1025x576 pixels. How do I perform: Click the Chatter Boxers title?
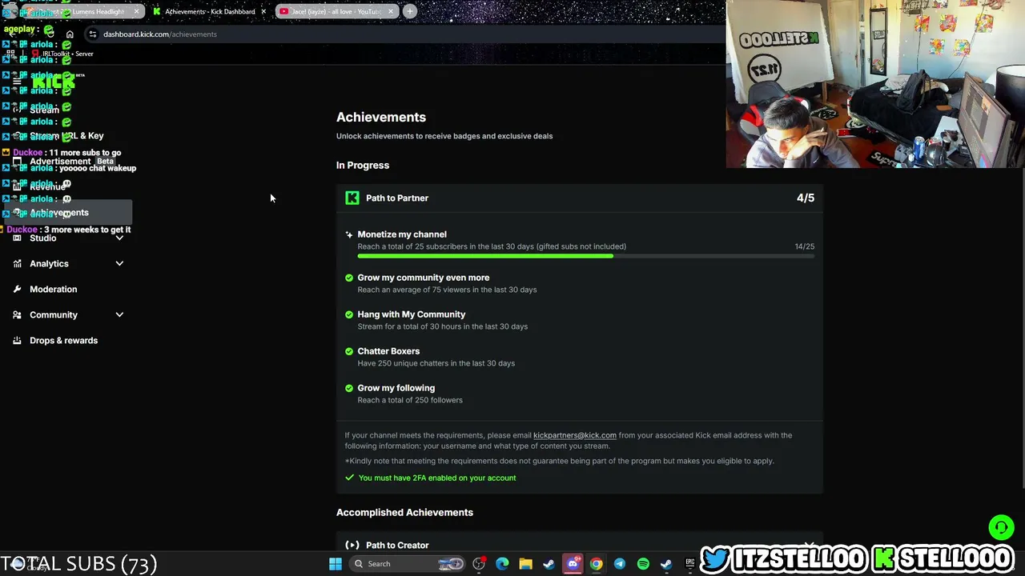pos(388,351)
